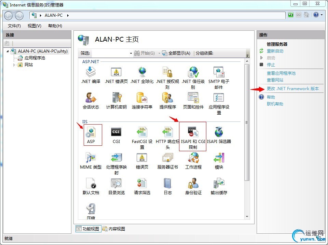
Task: Open 默认文档 feature
Action: 91,186
